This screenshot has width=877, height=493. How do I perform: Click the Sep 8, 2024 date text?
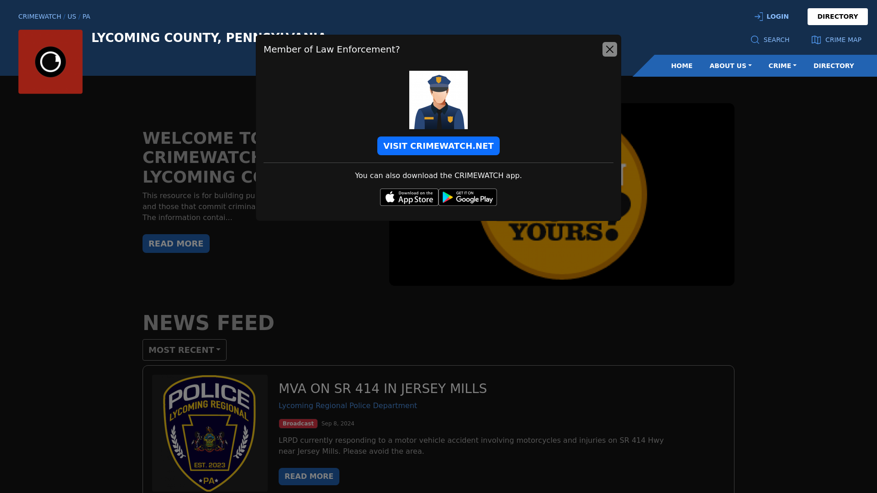(x=338, y=424)
